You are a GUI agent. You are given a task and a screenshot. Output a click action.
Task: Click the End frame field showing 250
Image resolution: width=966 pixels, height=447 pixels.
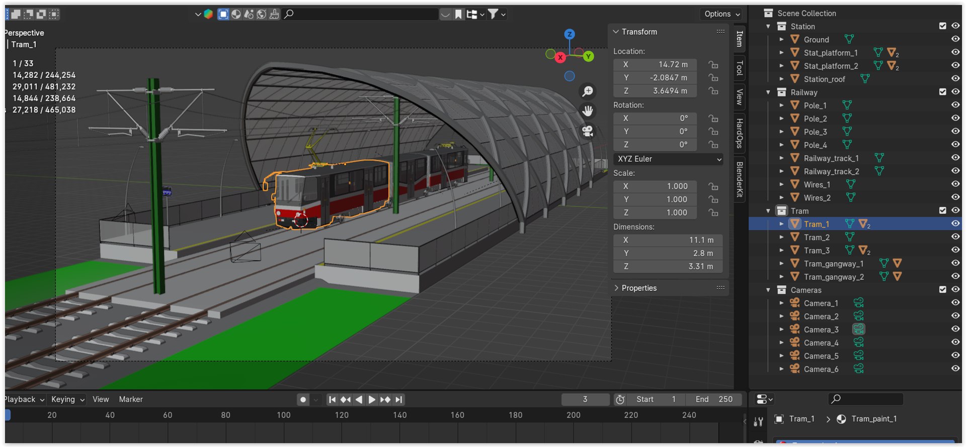point(714,400)
